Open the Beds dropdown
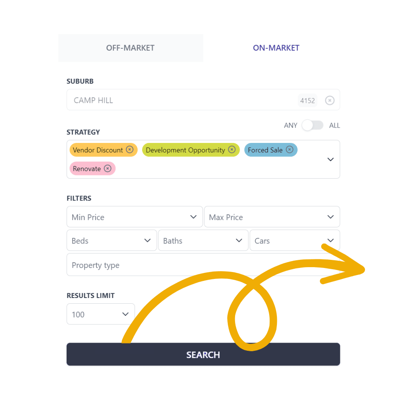 pos(112,240)
